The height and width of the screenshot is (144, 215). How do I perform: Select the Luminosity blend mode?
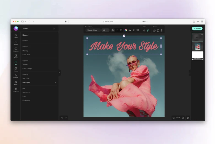tap(26, 100)
